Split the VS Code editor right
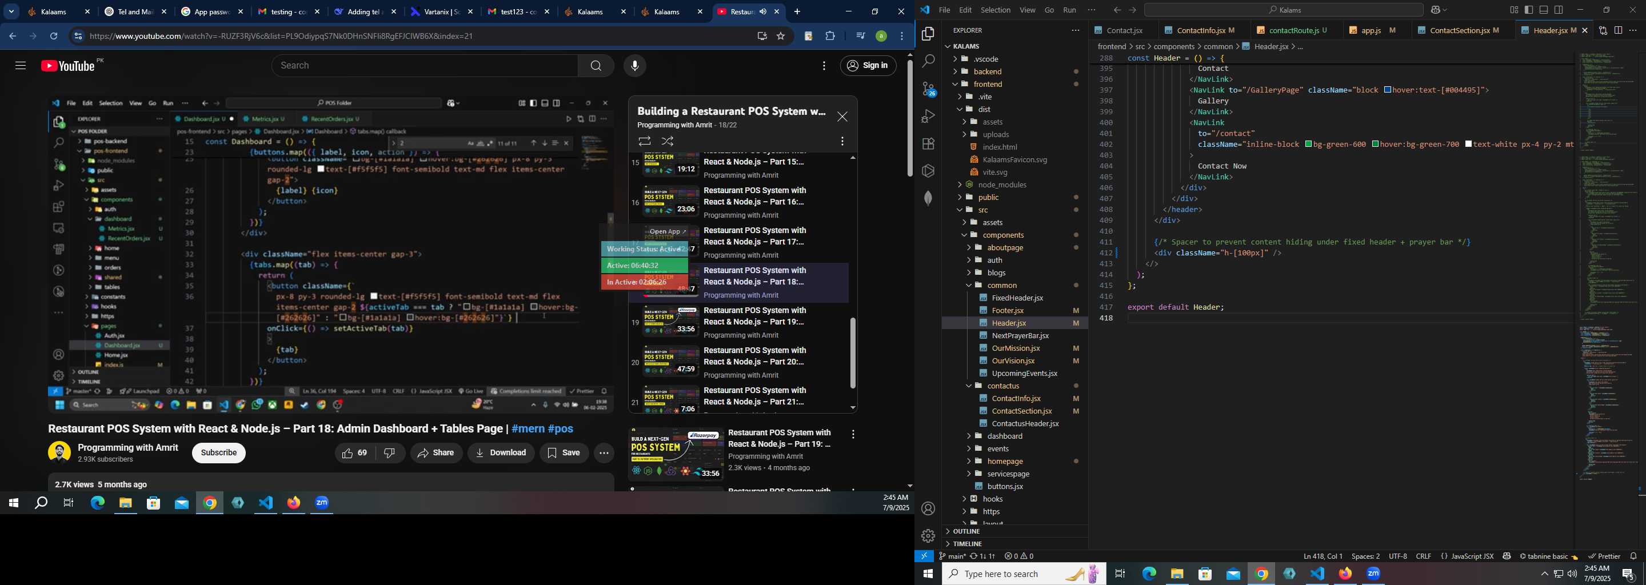1646x585 pixels. 1618,30
